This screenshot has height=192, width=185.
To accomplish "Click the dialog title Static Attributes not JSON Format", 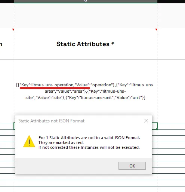I will tap(51, 121).
